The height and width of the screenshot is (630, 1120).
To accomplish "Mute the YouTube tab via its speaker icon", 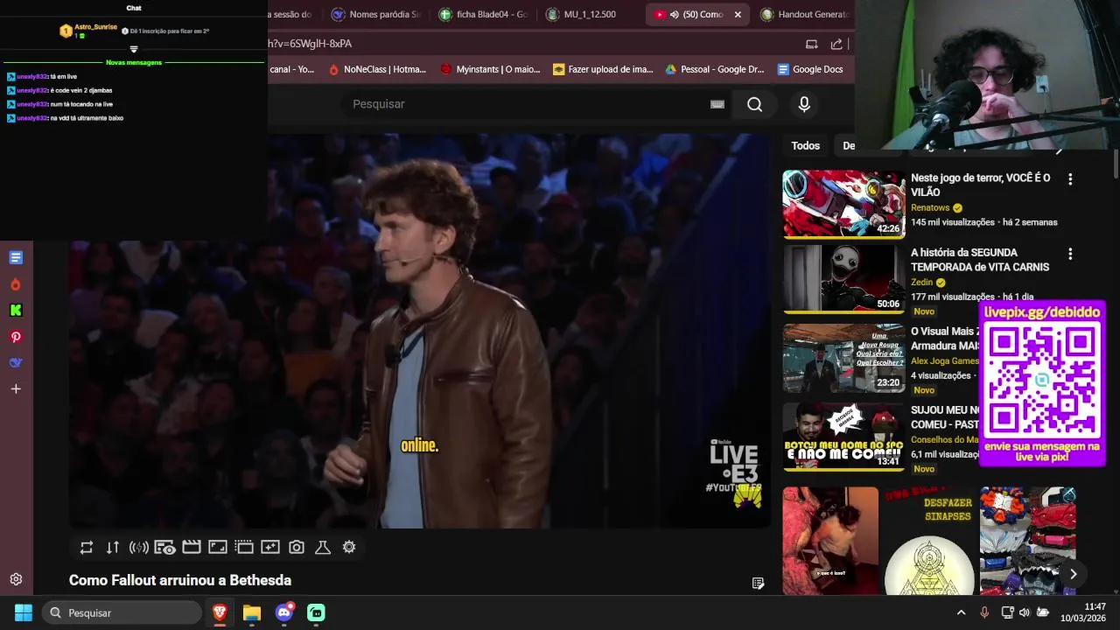I will coord(675,15).
